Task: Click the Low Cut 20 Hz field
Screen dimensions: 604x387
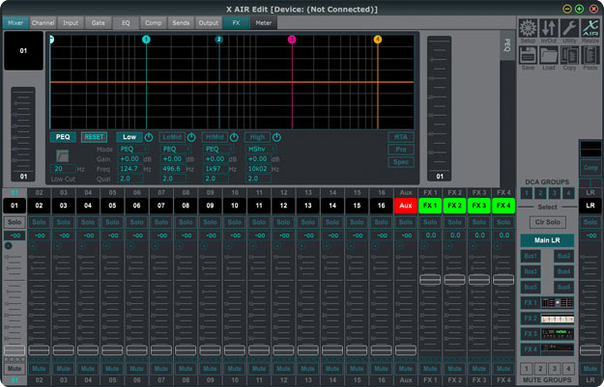Action: pos(63,169)
